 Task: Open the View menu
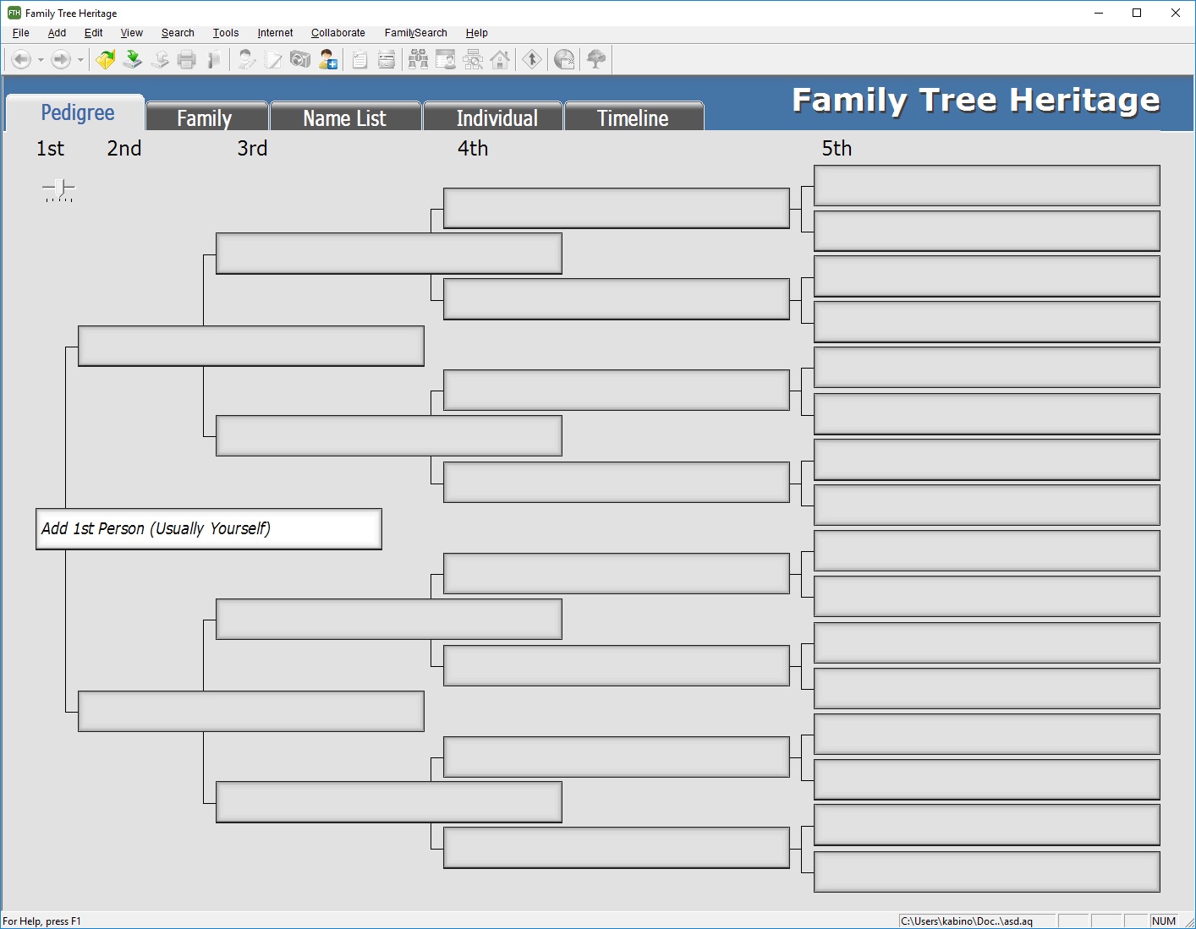click(x=131, y=33)
